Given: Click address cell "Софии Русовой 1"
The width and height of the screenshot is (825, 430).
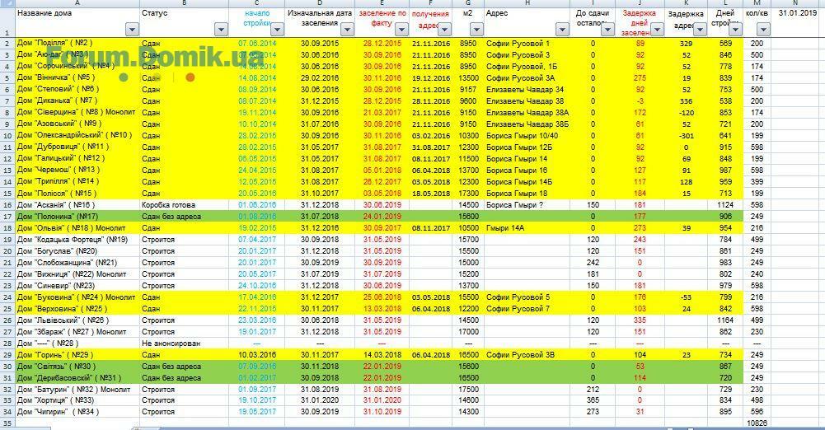Looking at the screenshot, I should (x=527, y=43).
